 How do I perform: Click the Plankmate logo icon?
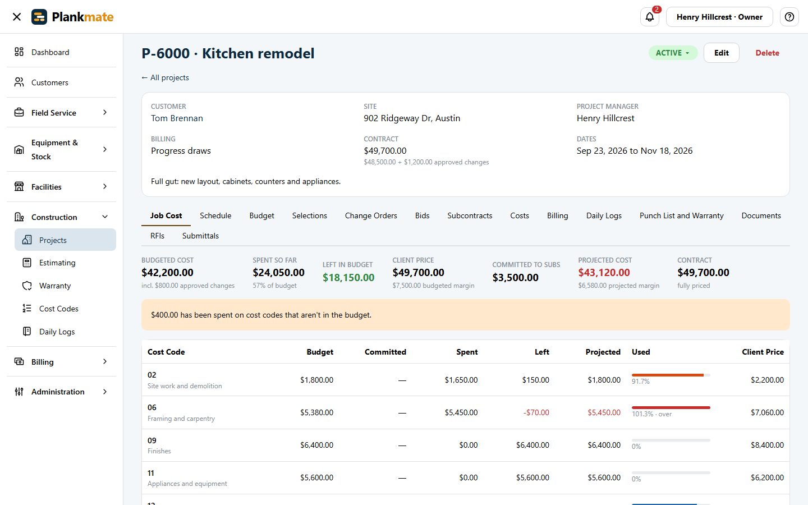tap(39, 17)
